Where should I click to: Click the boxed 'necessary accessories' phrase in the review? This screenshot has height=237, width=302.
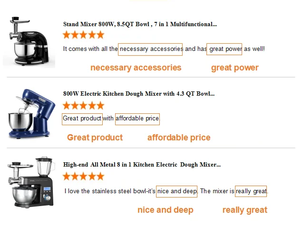click(x=151, y=49)
